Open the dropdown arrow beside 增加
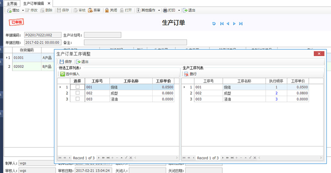331x173 pixels. click(23, 11)
